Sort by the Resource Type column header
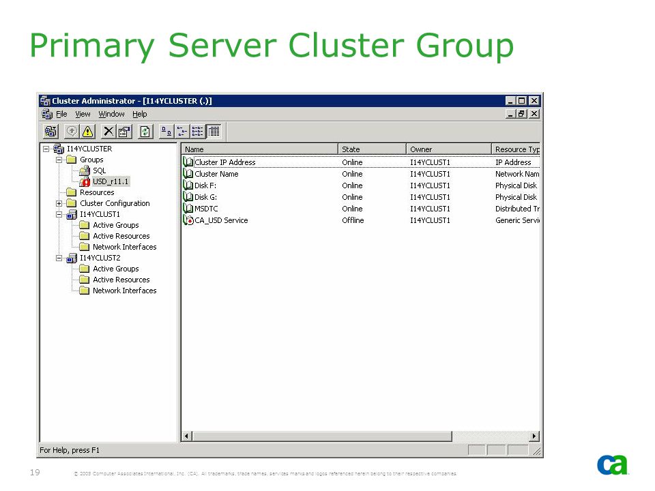 point(516,149)
